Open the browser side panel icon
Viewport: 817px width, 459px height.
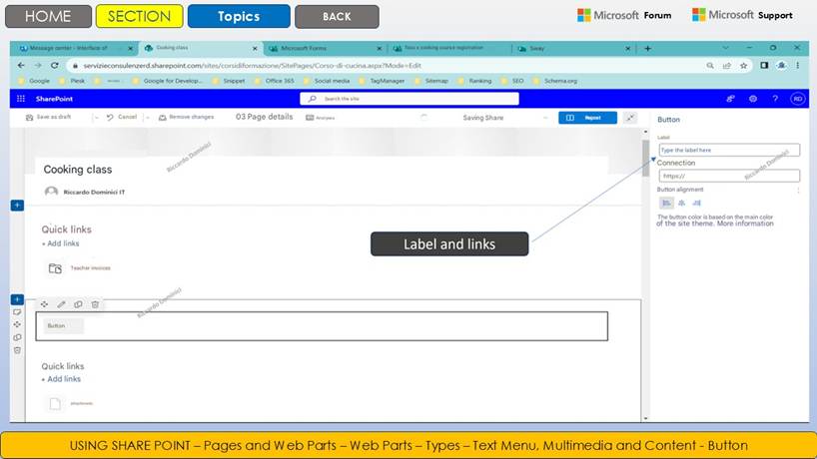tap(764, 66)
